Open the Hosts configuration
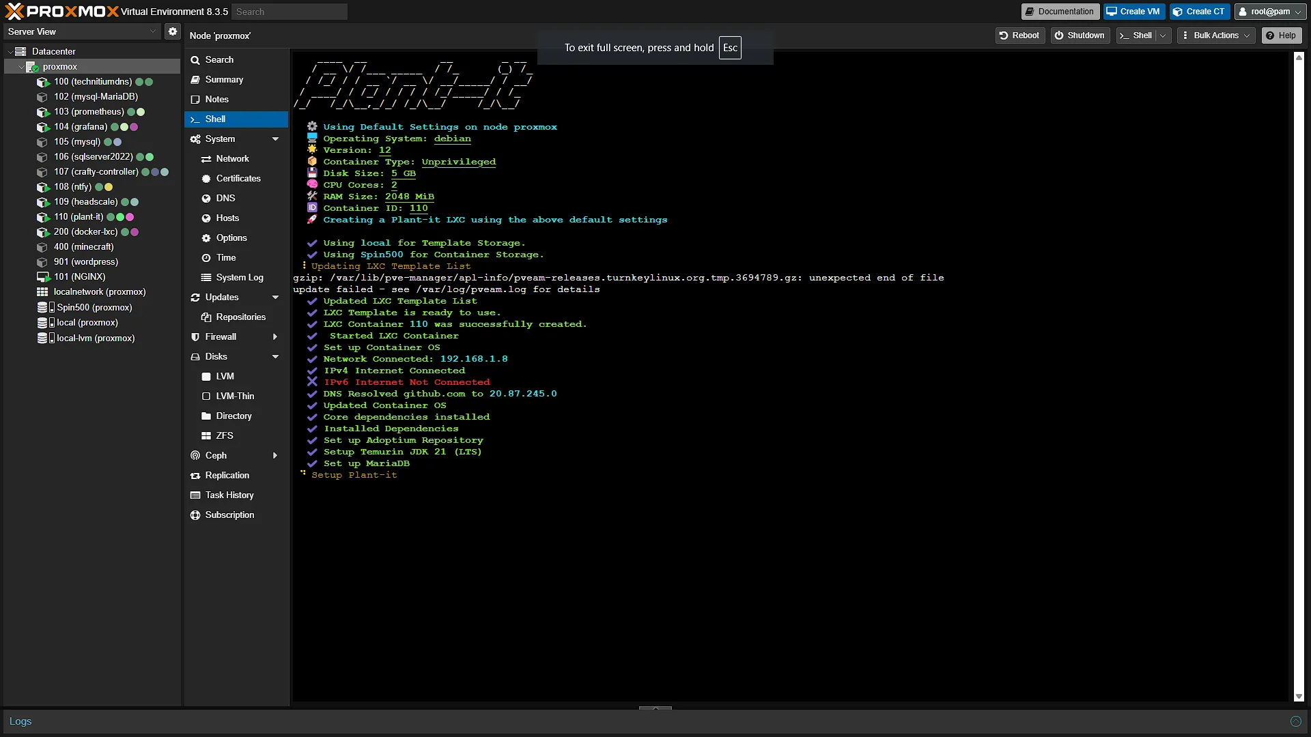The height and width of the screenshot is (737, 1311). click(236, 218)
